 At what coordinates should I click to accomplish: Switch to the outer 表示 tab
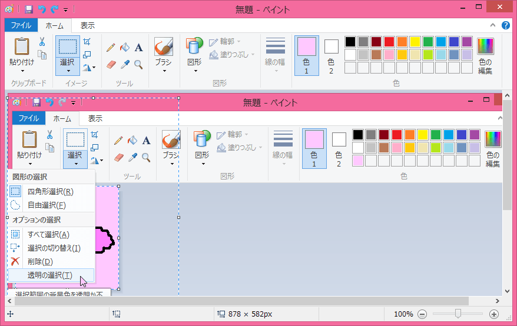click(88, 26)
